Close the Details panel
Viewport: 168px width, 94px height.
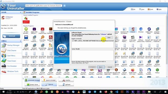pos(20,12)
